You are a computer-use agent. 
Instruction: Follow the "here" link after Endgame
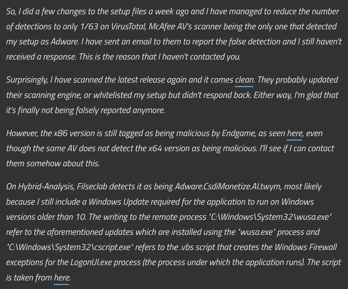(295, 134)
